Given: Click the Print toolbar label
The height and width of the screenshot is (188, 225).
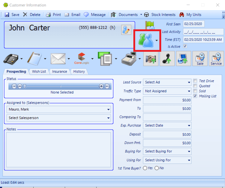Looking at the screenshot, I should tap(57, 15).
